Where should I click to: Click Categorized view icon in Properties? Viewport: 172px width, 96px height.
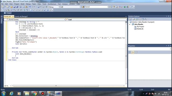click(130, 52)
